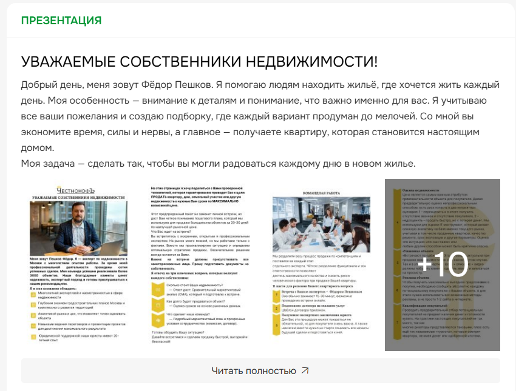The width and height of the screenshot is (516, 391).
Task: Click the 'ПРЕЗЕНТАЦИЯ' section heading
Action: [61, 21]
